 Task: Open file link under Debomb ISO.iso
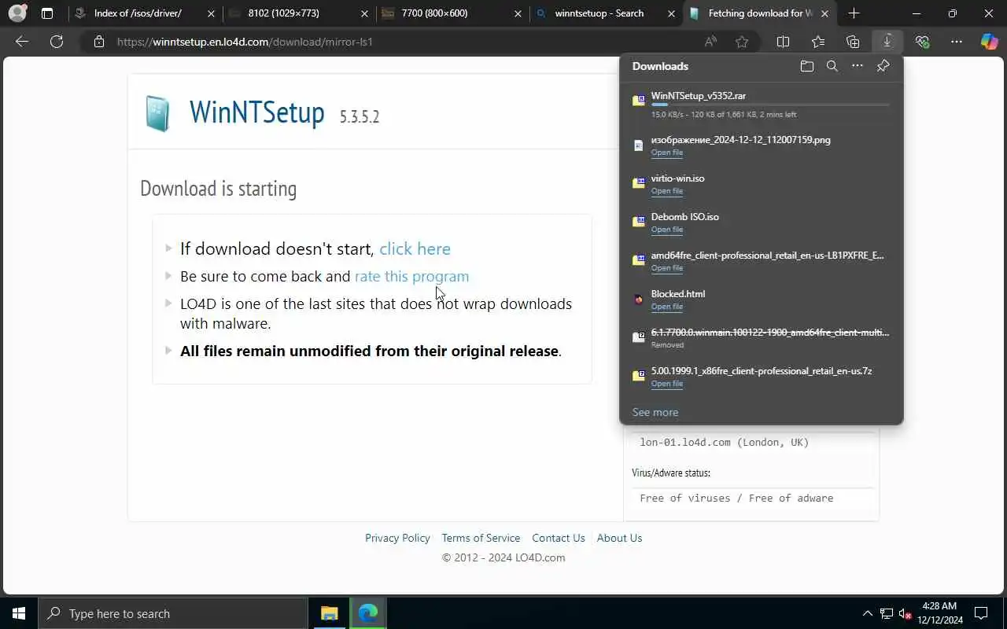(x=666, y=230)
